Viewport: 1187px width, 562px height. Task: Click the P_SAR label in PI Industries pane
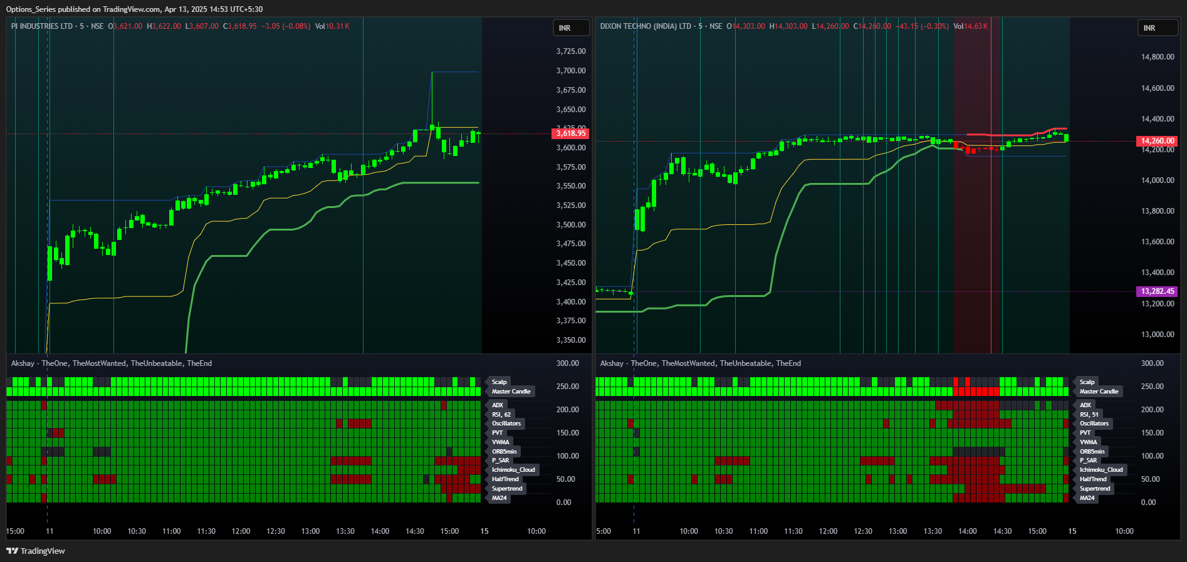(501, 461)
